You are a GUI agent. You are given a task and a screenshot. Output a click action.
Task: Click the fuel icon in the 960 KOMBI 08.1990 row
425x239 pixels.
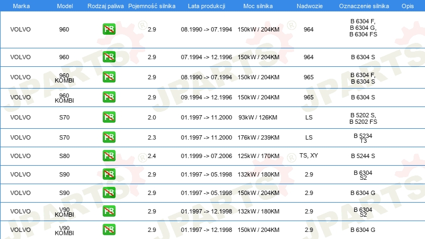pyautogui.click(x=109, y=77)
